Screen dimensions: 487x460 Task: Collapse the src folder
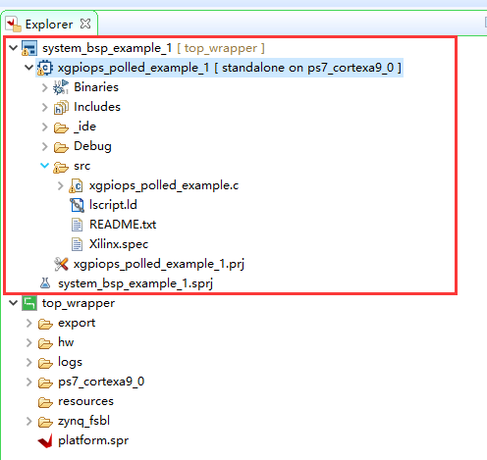pyautogui.click(x=44, y=166)
